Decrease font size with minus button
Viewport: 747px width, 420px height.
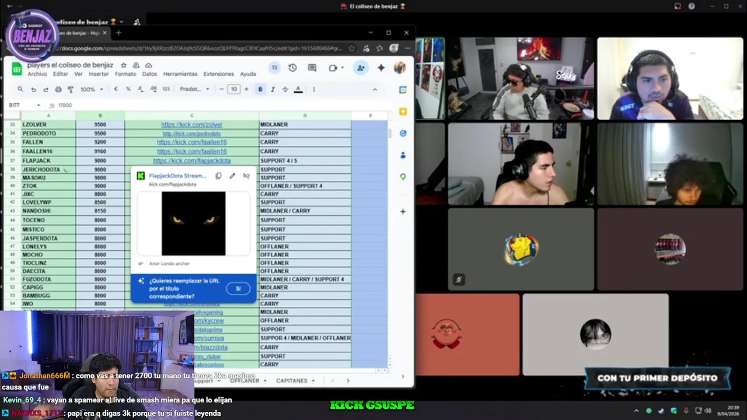point(221,89)
